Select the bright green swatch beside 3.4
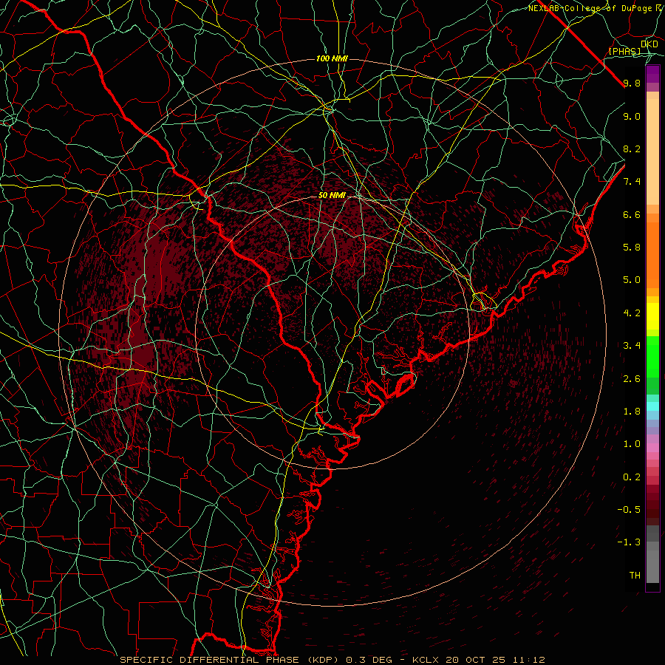This screenshot has width=665, height=665. 652,357
